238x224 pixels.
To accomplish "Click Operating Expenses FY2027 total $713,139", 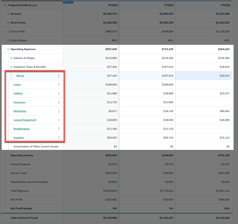I will [167, 49].
